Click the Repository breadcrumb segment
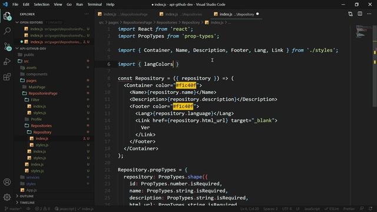This screenshot has width=377, height=212. [x=191, y=22]
